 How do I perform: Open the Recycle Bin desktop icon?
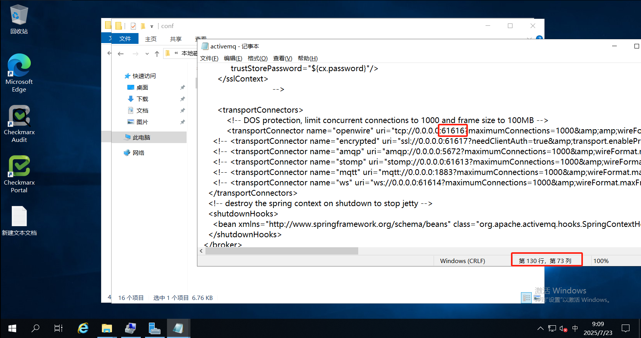point(19,19)
